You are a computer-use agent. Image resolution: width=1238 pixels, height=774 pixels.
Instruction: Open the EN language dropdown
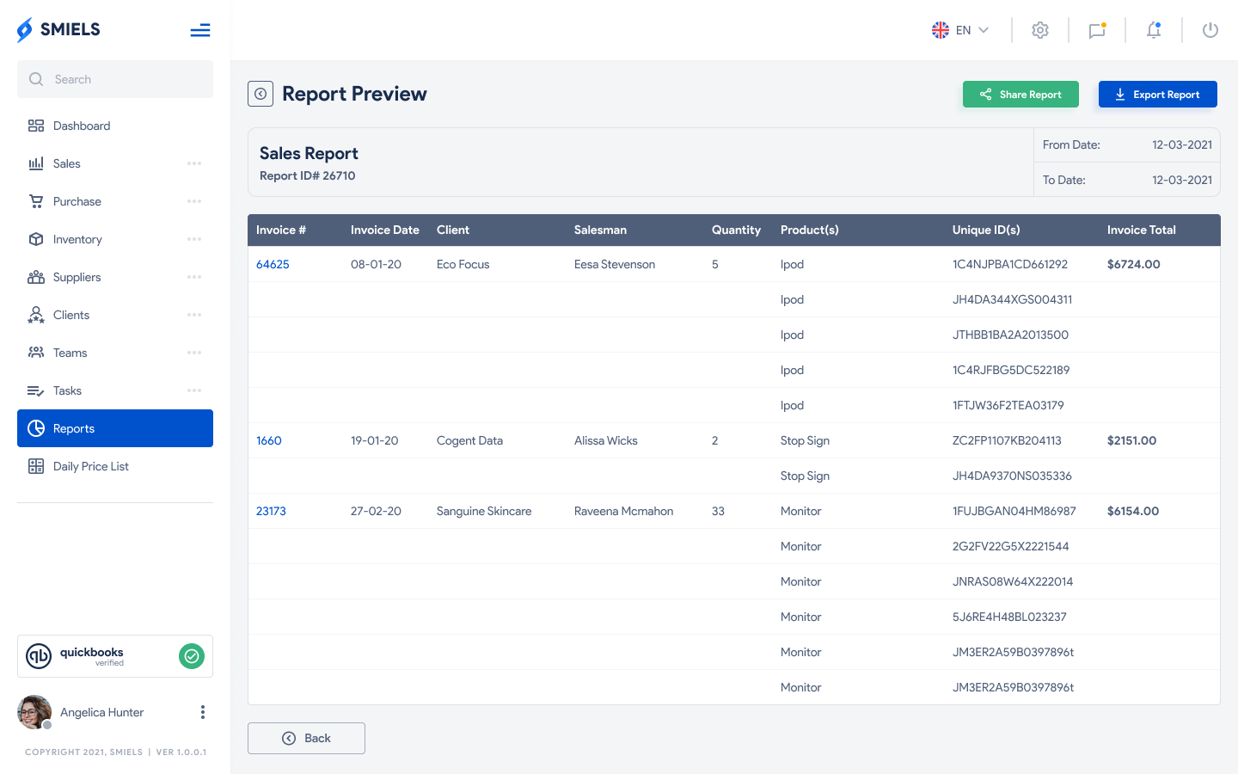coord(960,30)
